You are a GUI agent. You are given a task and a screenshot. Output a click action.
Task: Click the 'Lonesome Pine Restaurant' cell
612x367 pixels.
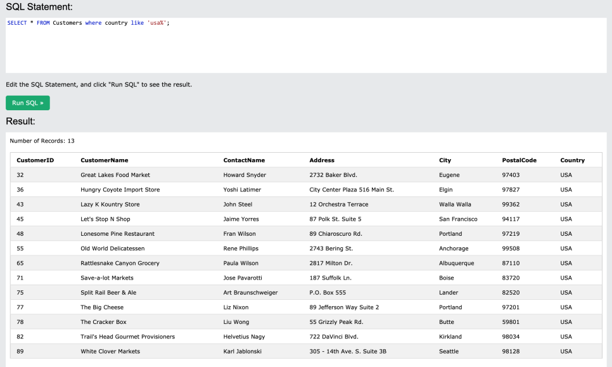click(117, 234)
